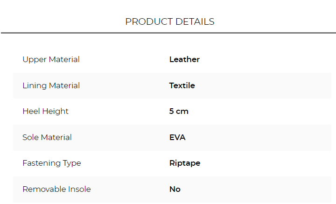336x204 pixels.
Task: Click the Lining Material label
Action: coord(51,86)
